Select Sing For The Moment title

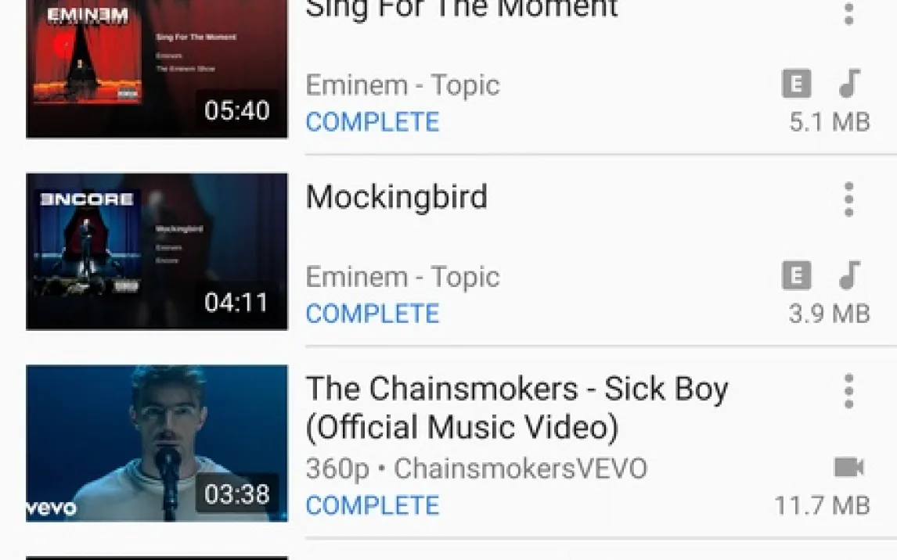462,9
